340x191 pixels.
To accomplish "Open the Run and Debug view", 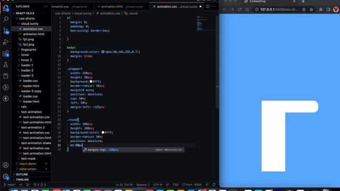I will pos(6,42).
